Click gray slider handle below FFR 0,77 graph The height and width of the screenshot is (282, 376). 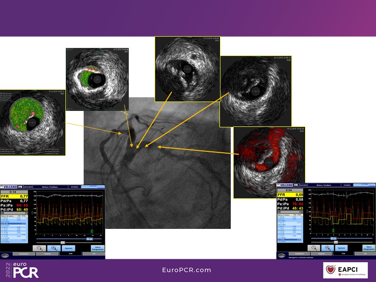(62, 243)
